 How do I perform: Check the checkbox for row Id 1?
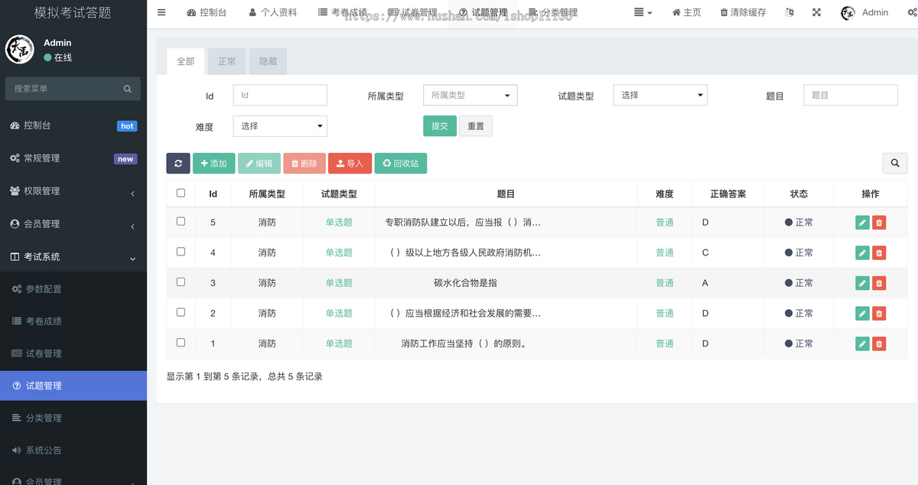pos(181,342)
